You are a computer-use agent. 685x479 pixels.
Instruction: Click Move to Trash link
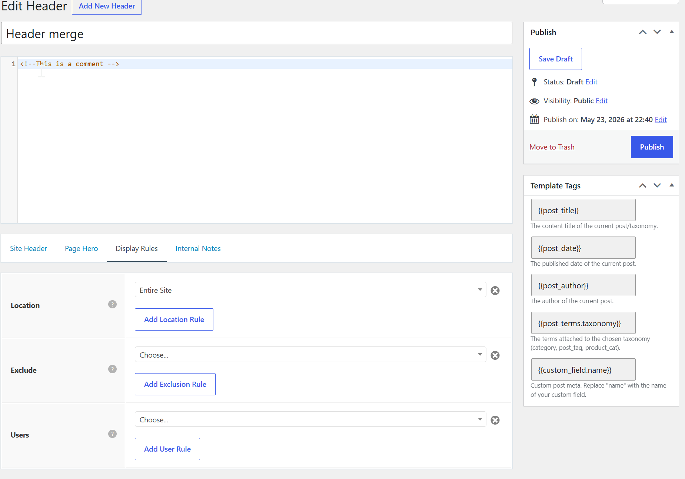[x=552, y=147]
